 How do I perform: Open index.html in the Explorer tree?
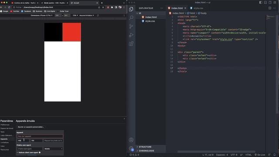click(x=151, y=17)
